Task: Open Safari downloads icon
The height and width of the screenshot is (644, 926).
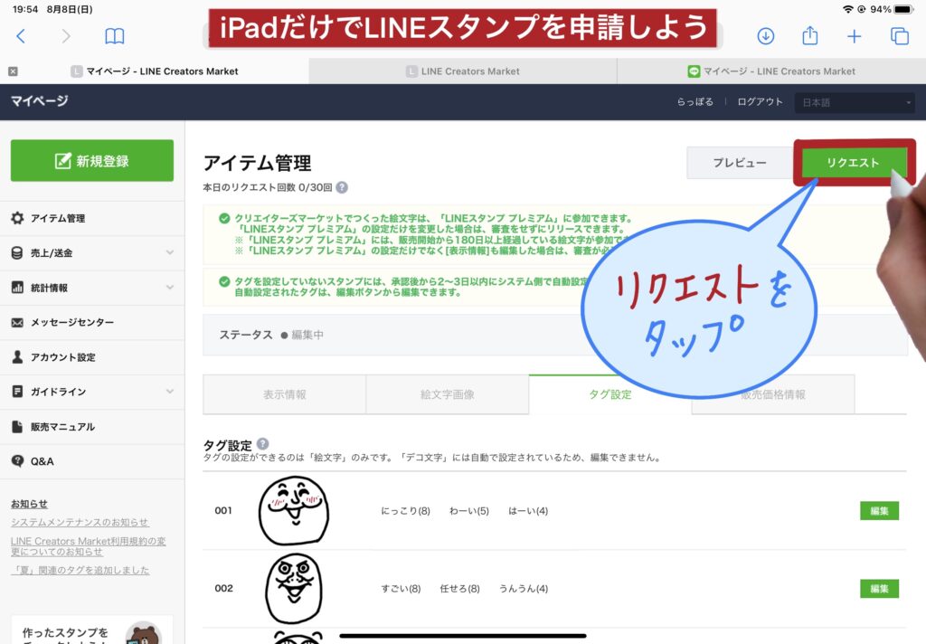Action: click(766, 36)
